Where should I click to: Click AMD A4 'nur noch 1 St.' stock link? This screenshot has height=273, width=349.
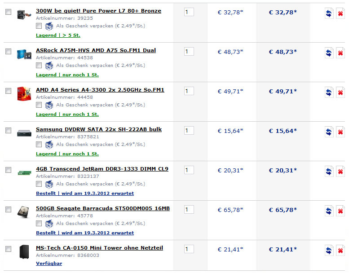tap(67, 114)
